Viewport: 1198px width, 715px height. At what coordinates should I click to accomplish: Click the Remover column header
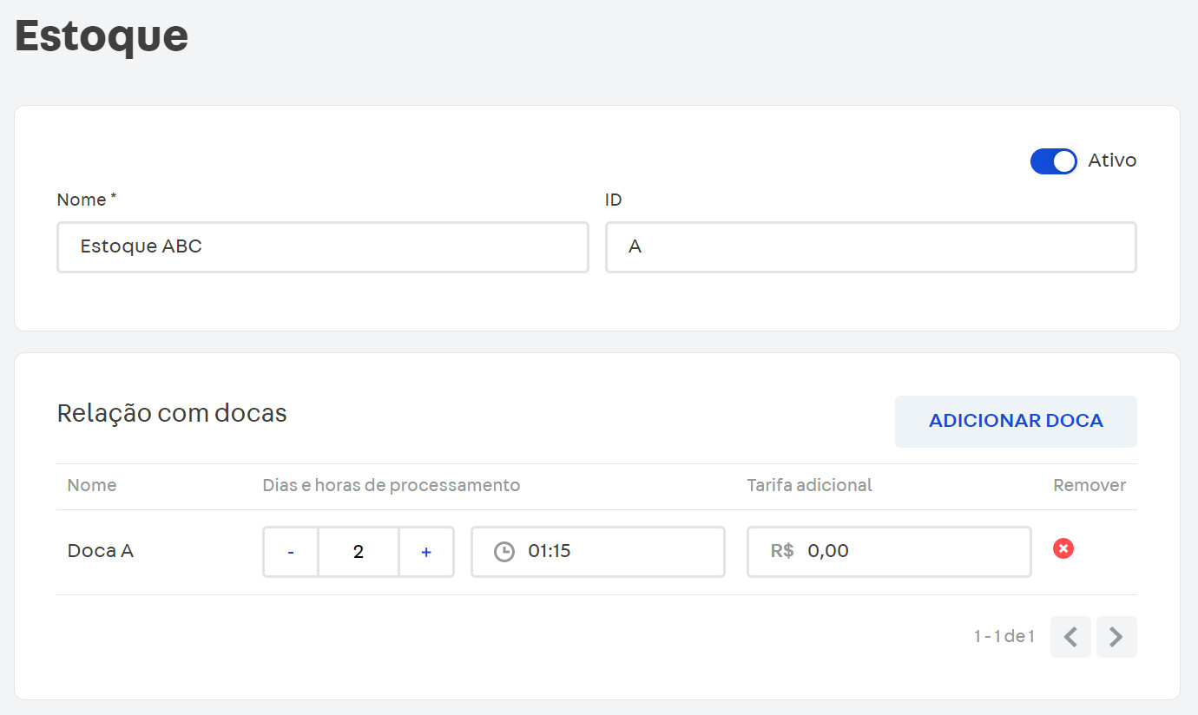[1089, 485]
